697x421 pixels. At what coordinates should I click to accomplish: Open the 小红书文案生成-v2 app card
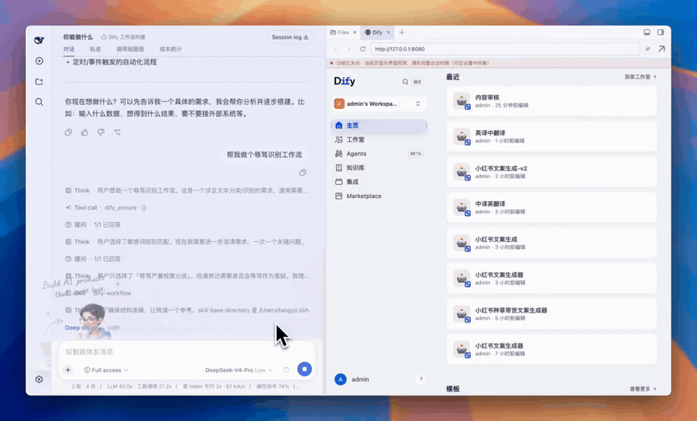click(x=551, y=173)
